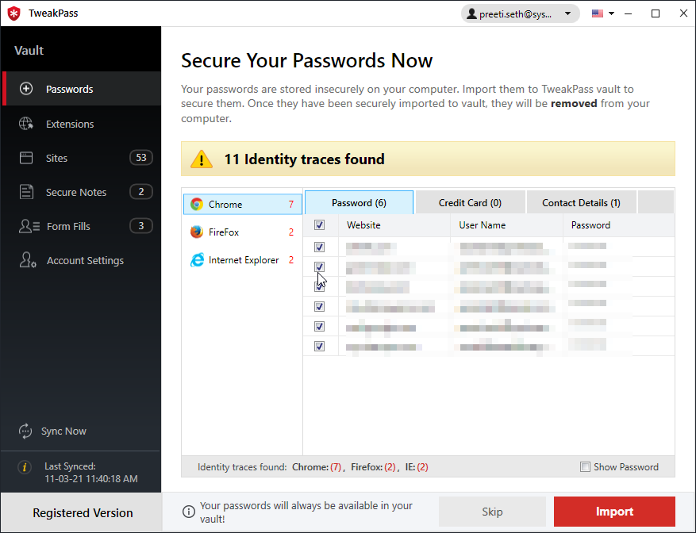The width and height of the screenshot is (696, 533).
Task: Click the Import button
Action: (x=614, y=512)
